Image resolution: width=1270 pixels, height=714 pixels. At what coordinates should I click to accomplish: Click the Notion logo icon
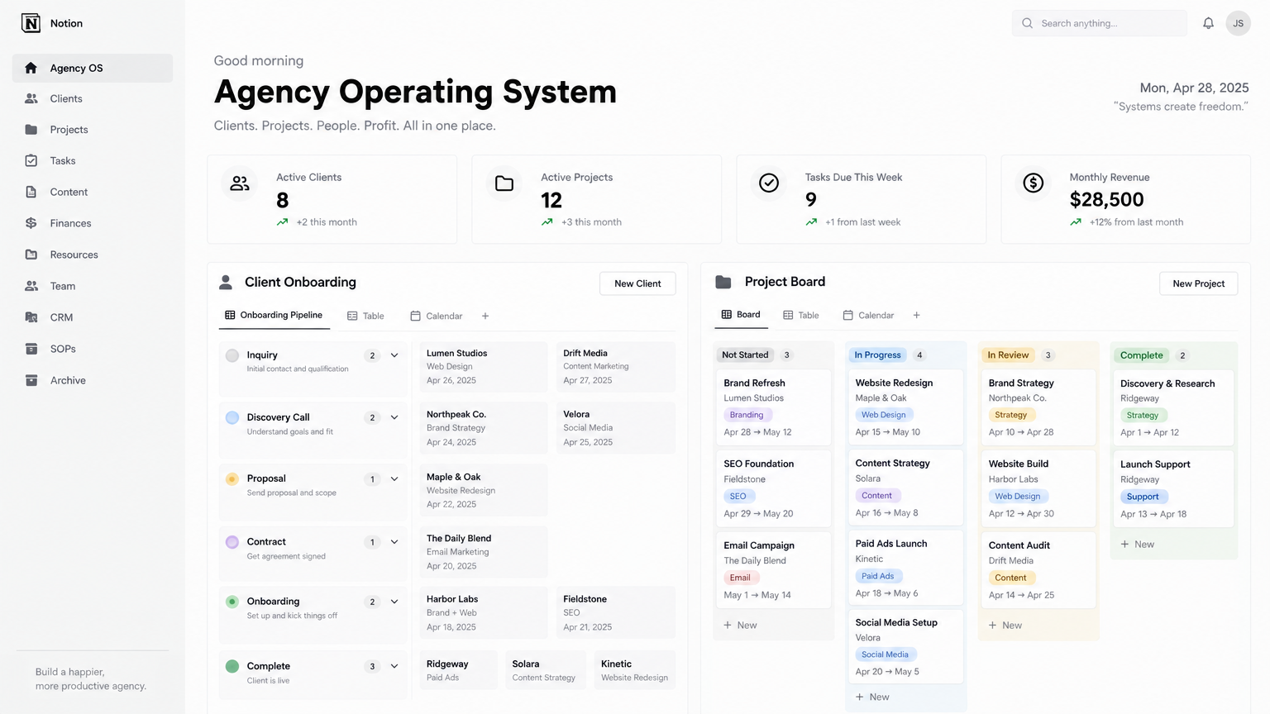coord(31,23)
